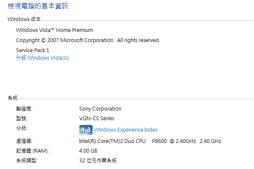This screenshot has width=254, height=169.
Task: Click the 分級 rating label
Action: coord(21,128)
